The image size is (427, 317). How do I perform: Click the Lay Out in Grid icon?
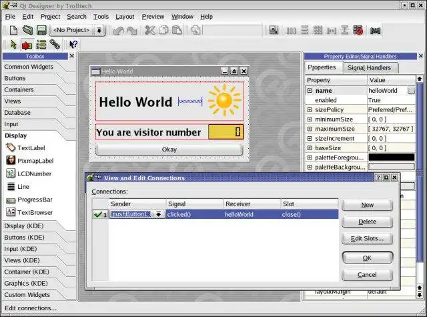click(x=318, y=30)
